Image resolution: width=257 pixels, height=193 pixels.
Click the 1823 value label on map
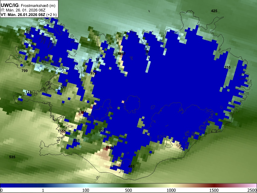point(109,148)
